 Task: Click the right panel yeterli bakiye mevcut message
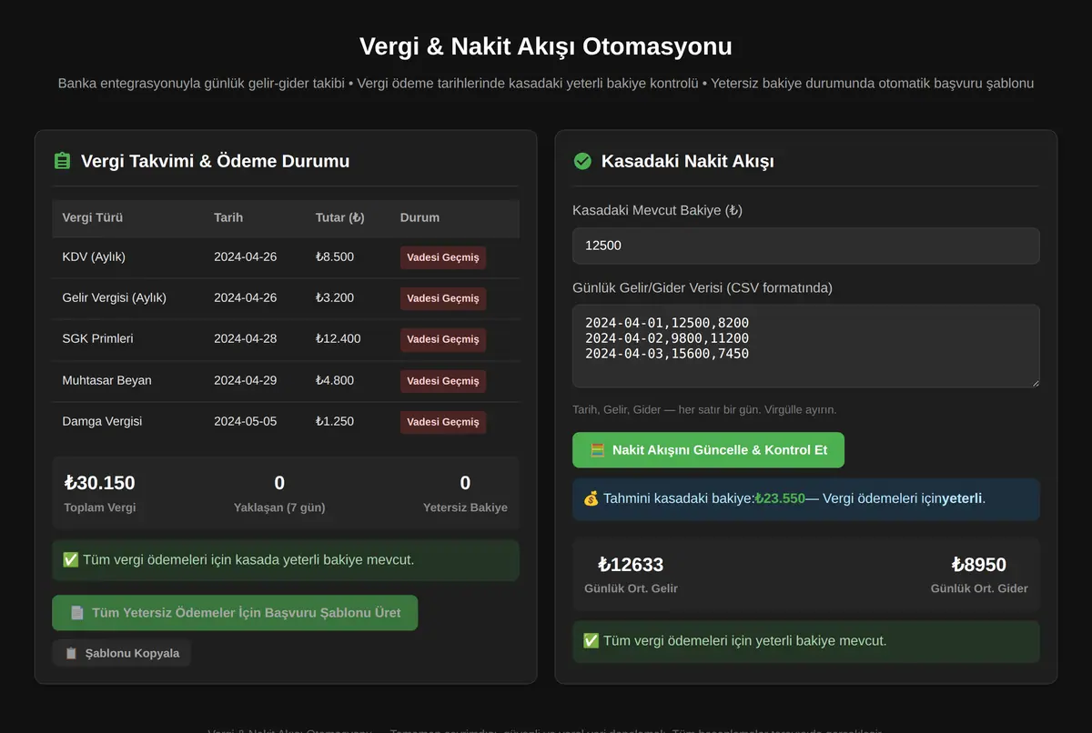(x=805, y=641)
